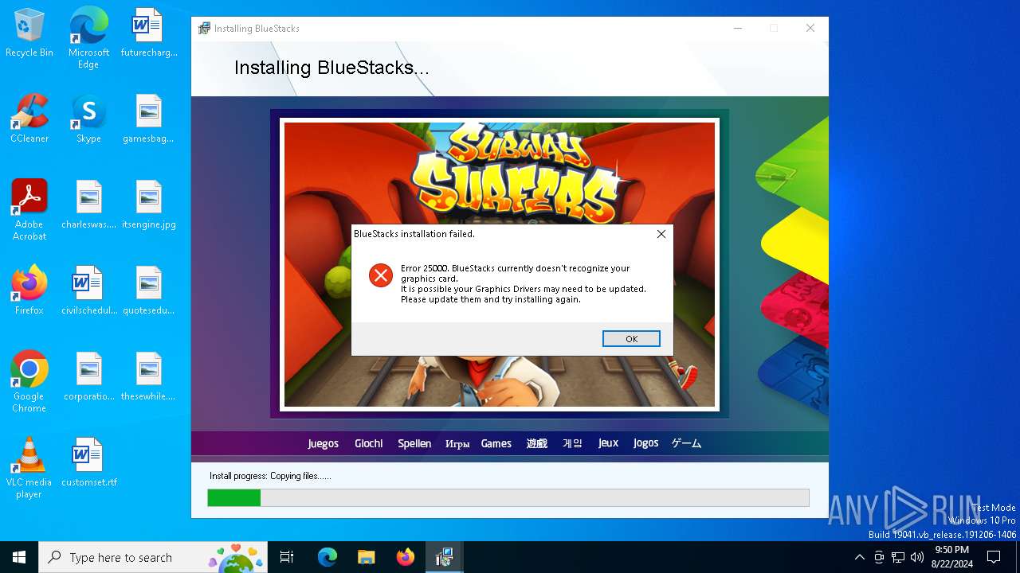
Task: Click the Subway Surfers banner image
Action: pos(500,264)
